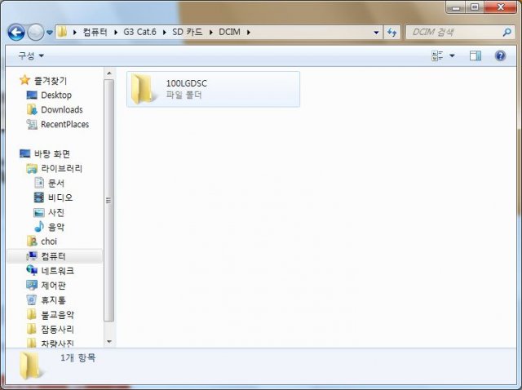Click the 즐겨찾기 star icon
The height and width of the screenshot is (390, 522).
pyautogui.click(x=24, y=80)
